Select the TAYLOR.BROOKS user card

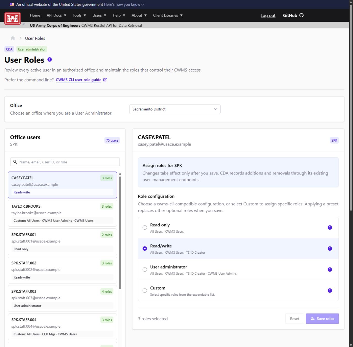62,213
